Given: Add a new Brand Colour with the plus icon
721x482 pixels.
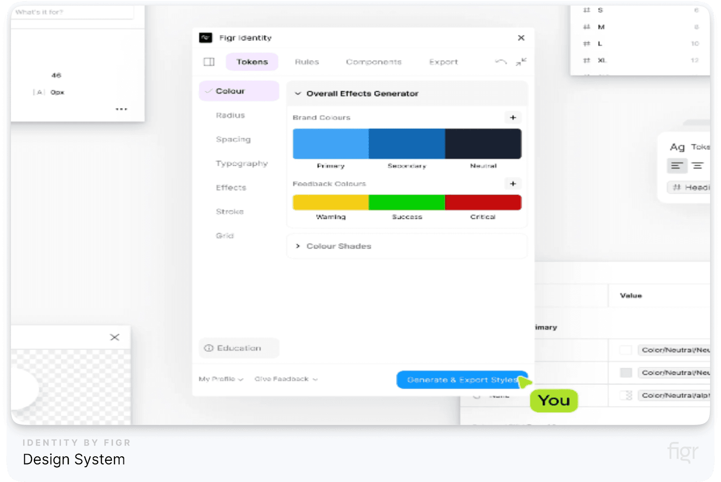Looking at the screenshot, I should tap(513, 117).
